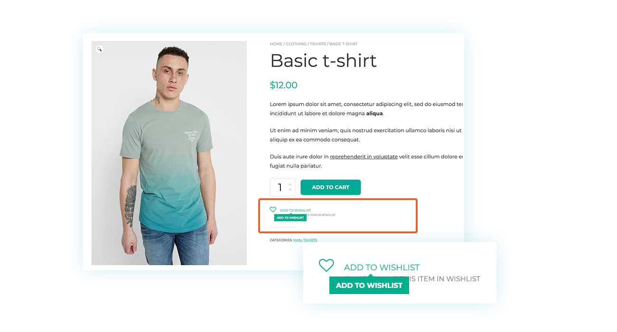Click the $12.00 price label
The width and height of the screenshot is (617, 332).
coord(284,85)
